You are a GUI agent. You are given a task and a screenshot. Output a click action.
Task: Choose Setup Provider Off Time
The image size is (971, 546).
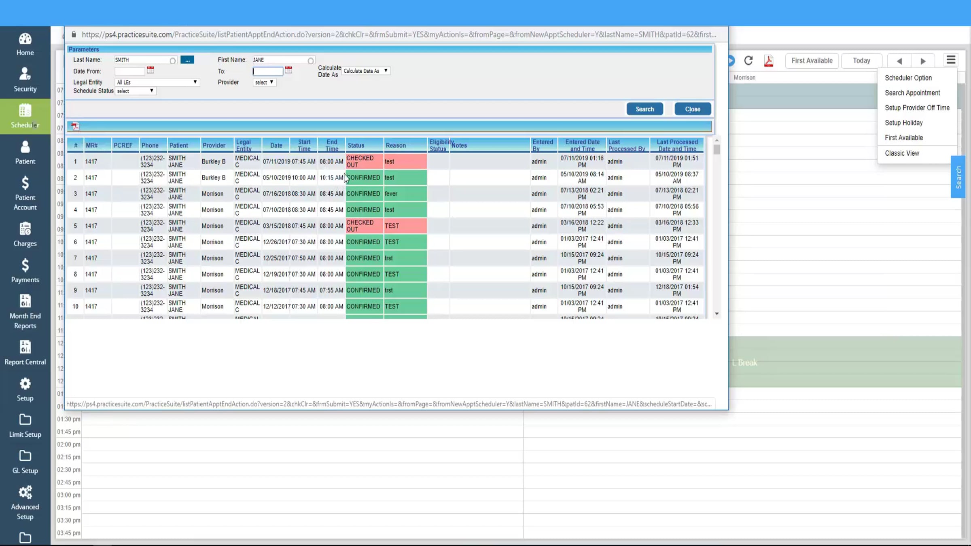tap(917, 108)
